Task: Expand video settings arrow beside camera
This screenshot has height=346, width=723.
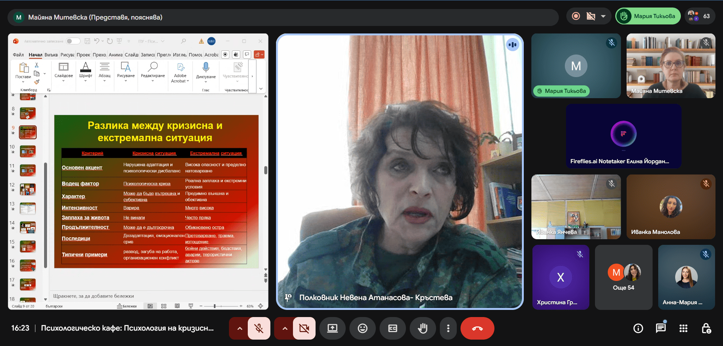Action: click(285, 328)
